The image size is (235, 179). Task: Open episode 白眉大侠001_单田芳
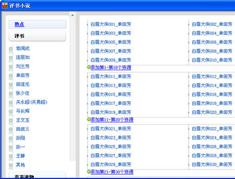(111, 24)
